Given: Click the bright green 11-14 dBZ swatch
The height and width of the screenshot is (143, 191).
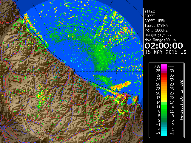Looking at the screenshot, I should pos(164,107).
